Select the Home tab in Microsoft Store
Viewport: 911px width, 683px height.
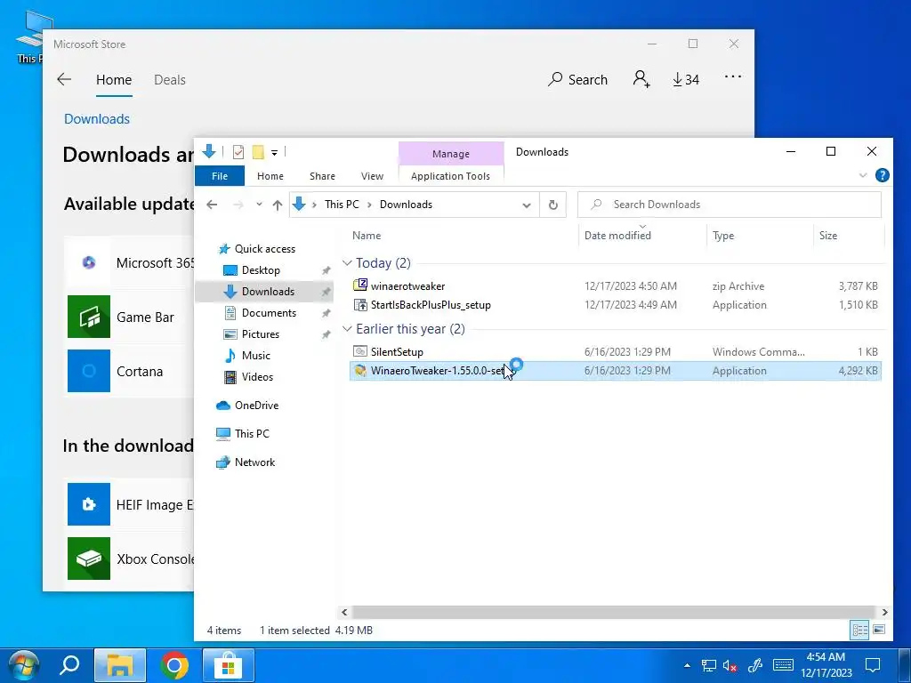[x=114, y=79]
